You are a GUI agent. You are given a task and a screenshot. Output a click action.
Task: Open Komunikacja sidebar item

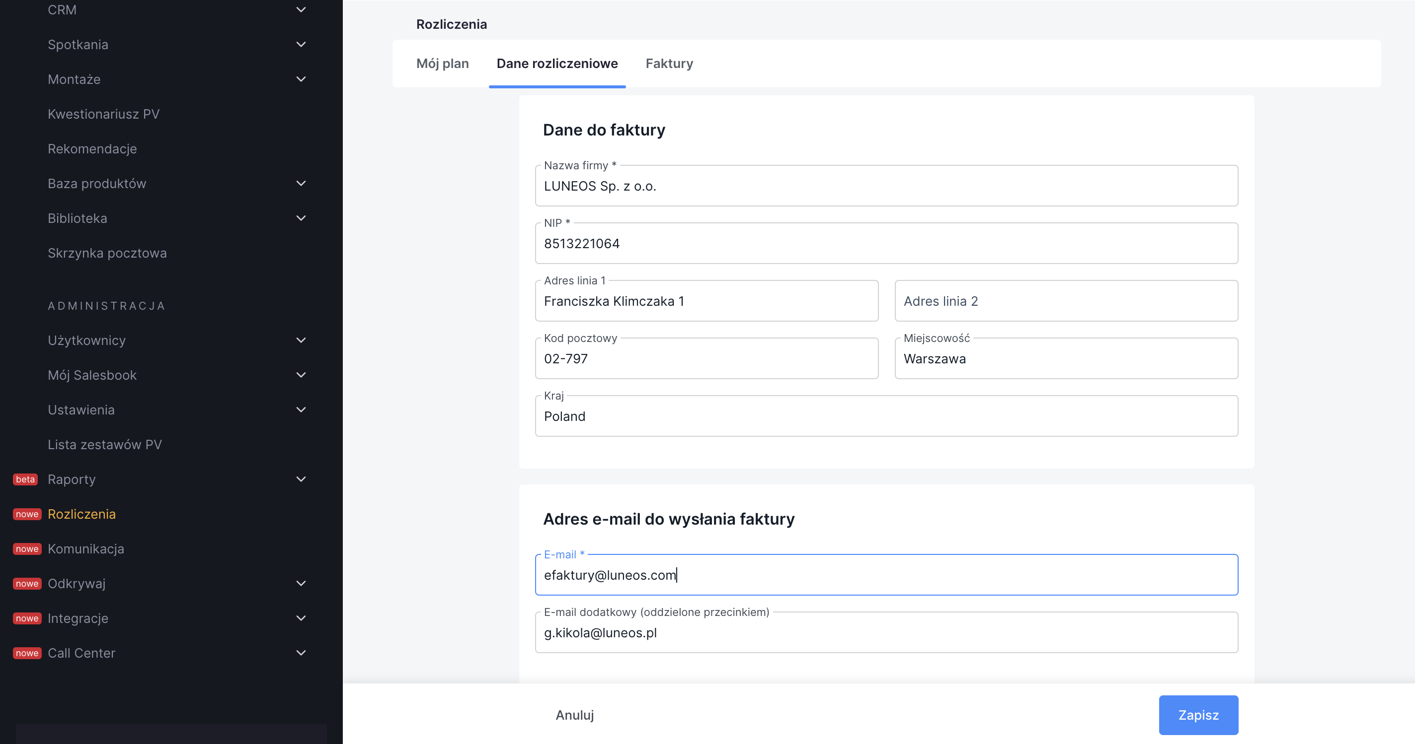coord(85,548)
